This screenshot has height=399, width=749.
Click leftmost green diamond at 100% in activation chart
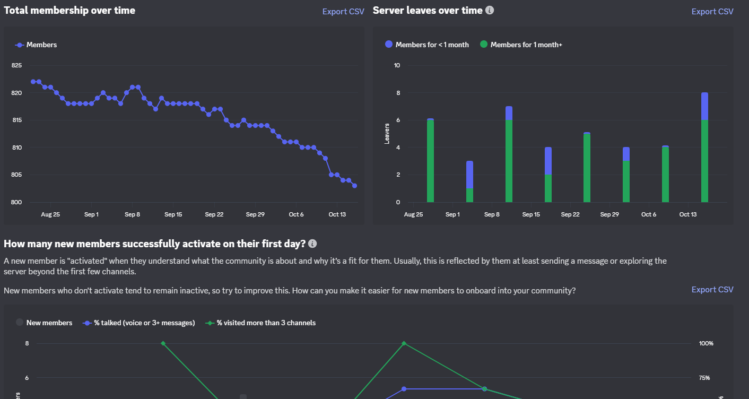(163, 343)
